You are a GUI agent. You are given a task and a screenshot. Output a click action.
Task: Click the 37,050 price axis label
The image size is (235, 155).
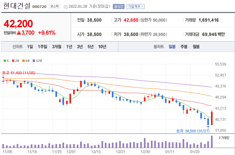(x=220, y=130)
